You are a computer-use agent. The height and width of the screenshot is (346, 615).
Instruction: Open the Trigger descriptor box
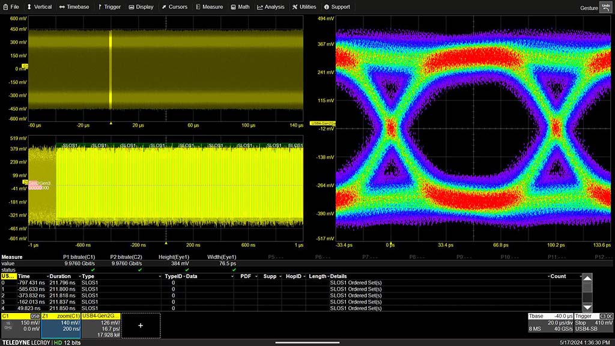coord(593,322)
